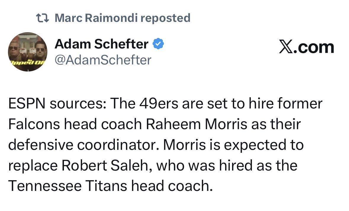Click the @AdamSchefter handle

tap(103, 60)
